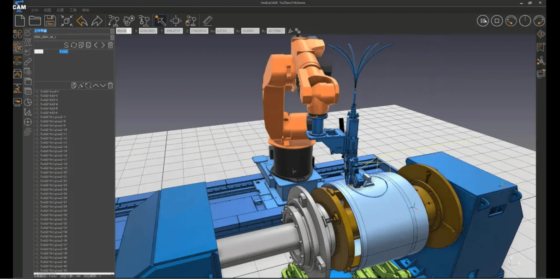Click the robot gear settings icon

pos(129,21)
